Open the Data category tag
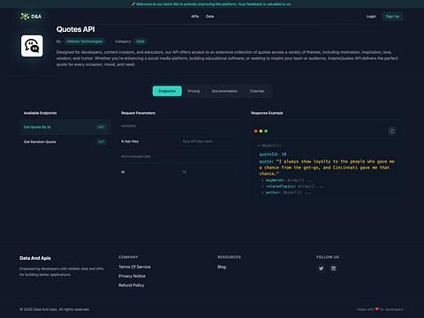 tap(140, 42)
